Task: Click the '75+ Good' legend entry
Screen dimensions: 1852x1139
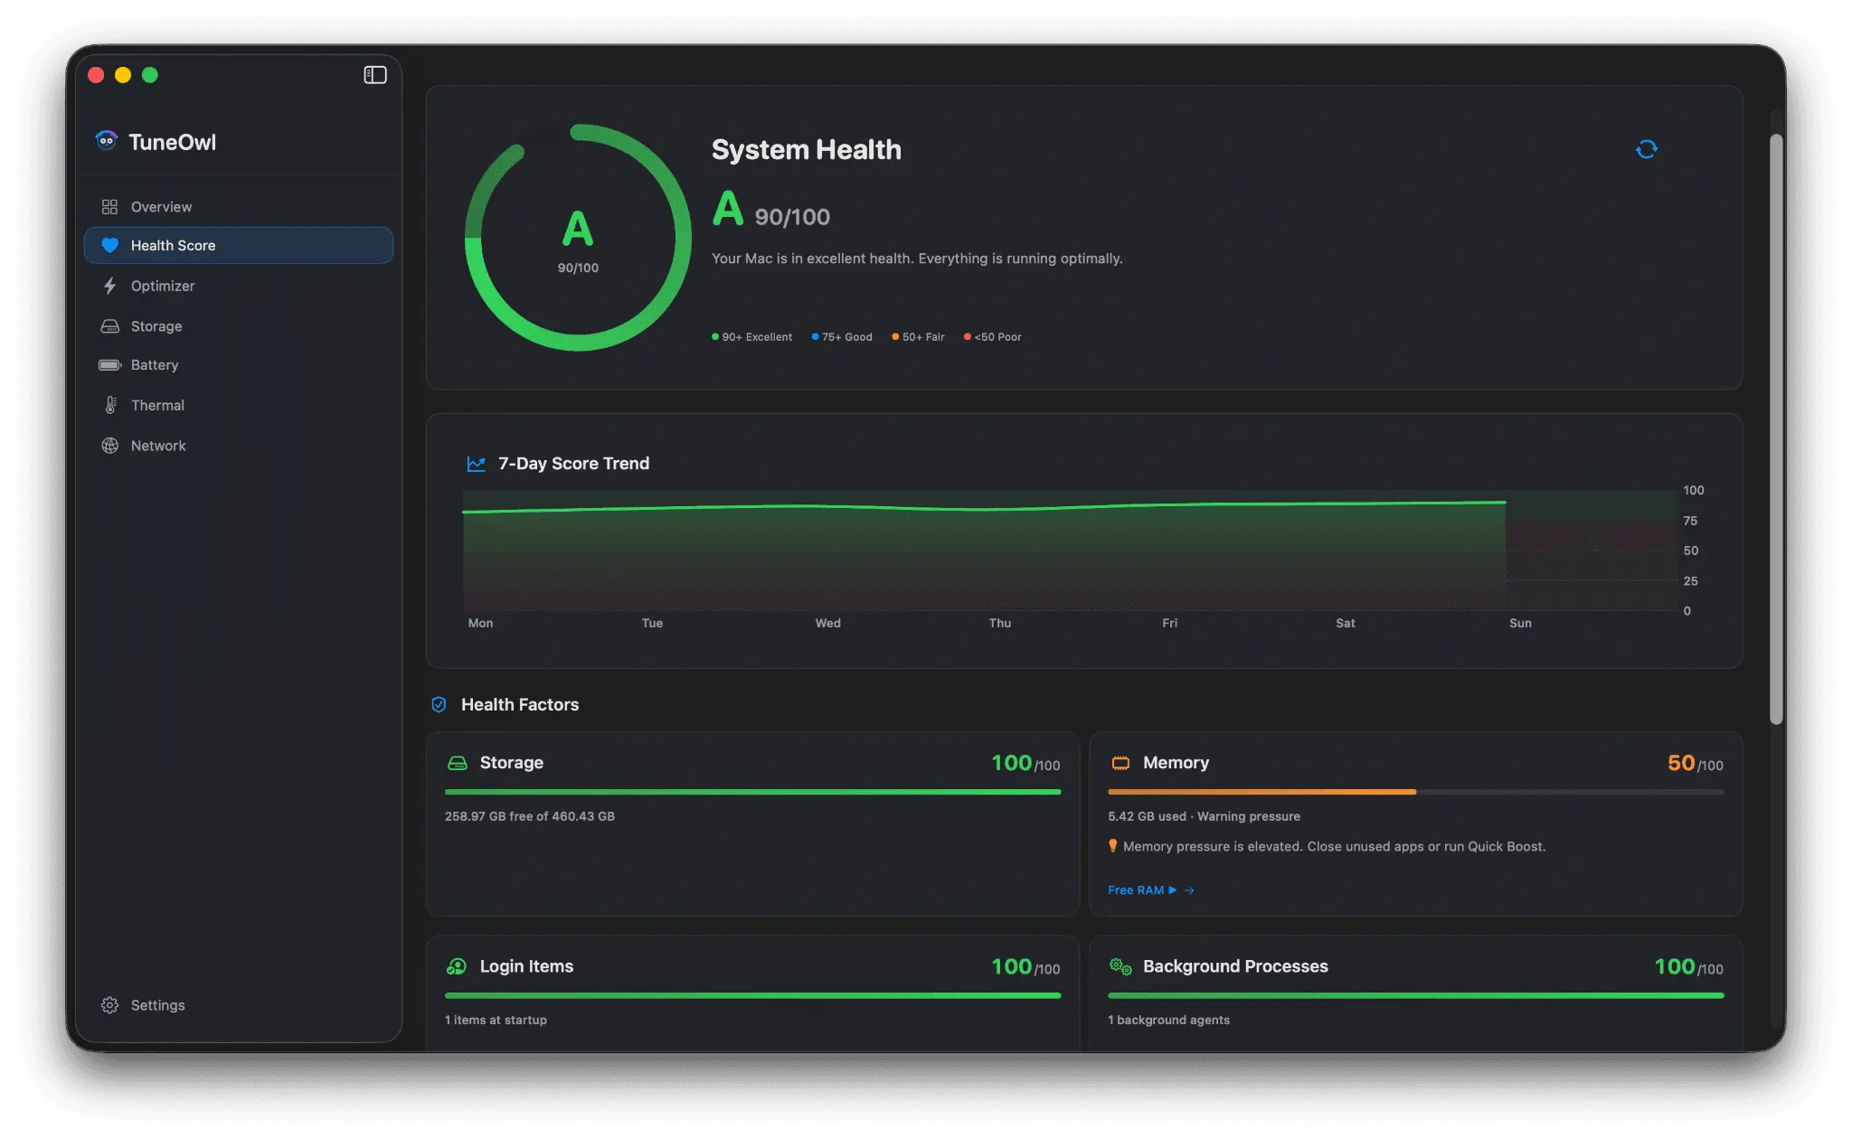Action: 842,337
